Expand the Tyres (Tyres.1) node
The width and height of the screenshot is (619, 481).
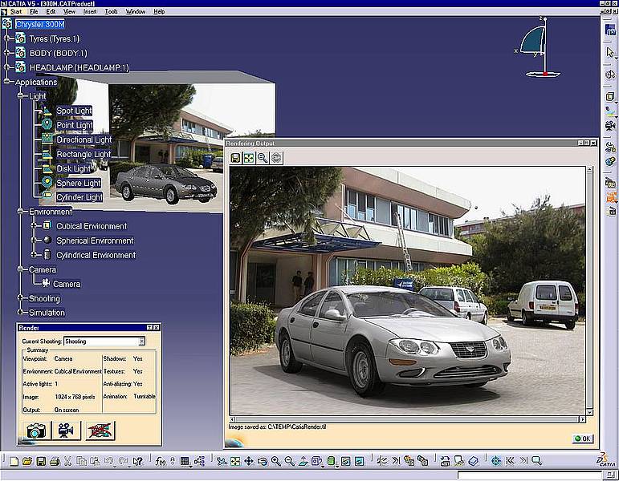pyautogui.click(x=7, y=38)
